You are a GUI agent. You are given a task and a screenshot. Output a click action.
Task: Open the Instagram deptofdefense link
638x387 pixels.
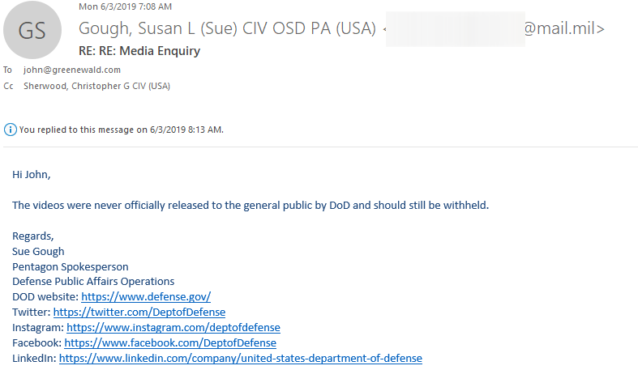point(173,328)
